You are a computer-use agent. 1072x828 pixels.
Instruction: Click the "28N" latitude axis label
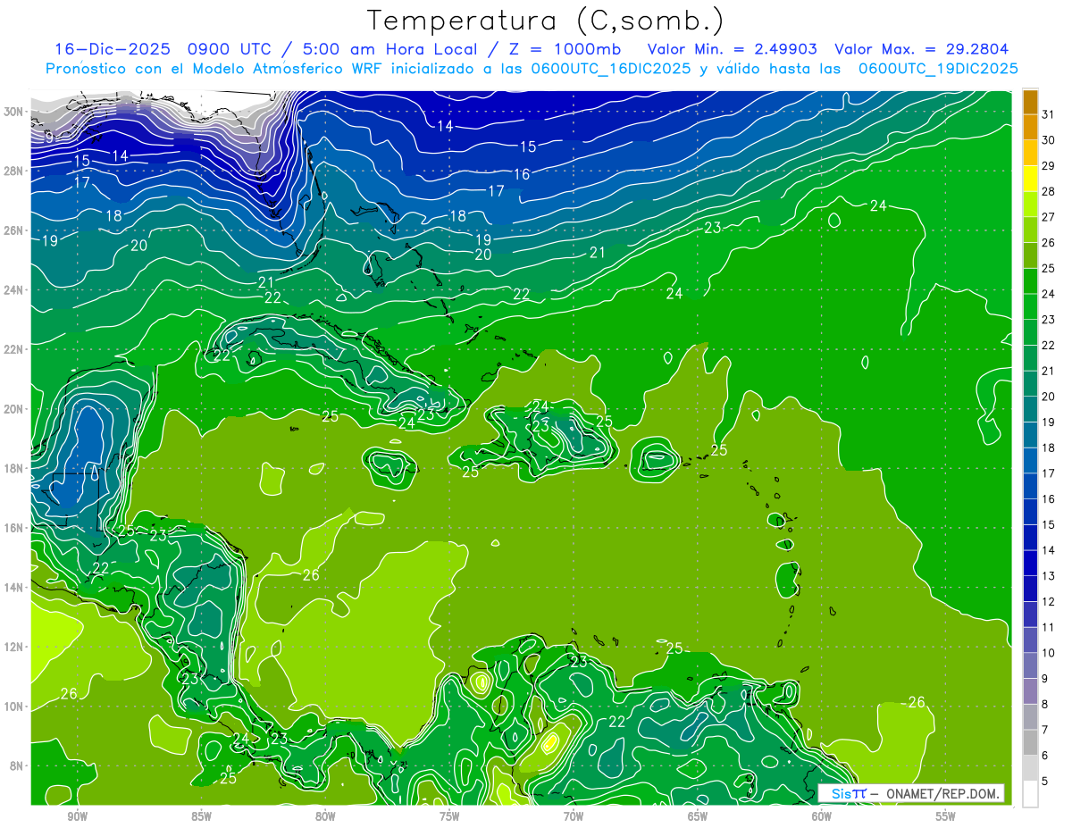[13, 171]
